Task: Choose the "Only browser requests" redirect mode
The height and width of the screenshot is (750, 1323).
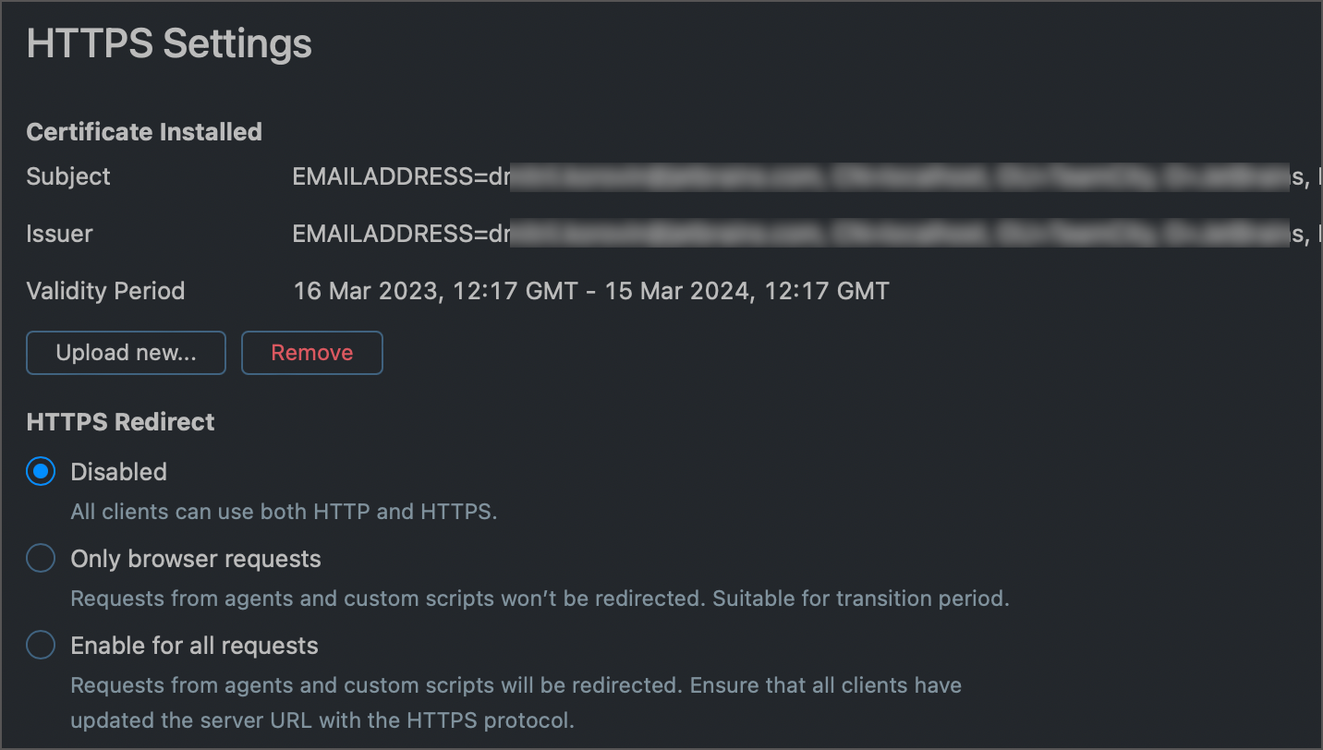Action: [40, 558]
